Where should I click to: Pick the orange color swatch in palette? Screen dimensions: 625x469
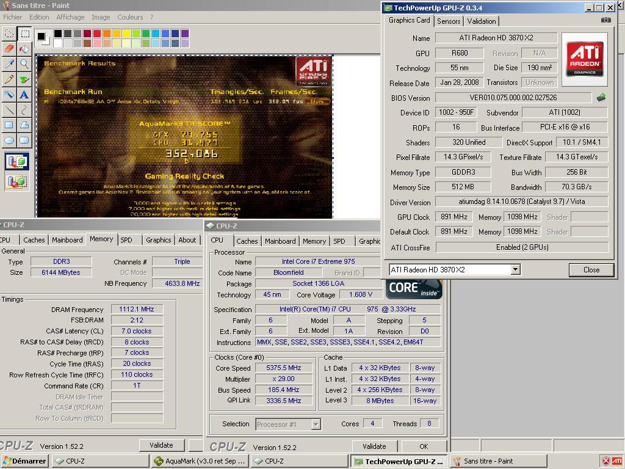(x=107, y=34)
